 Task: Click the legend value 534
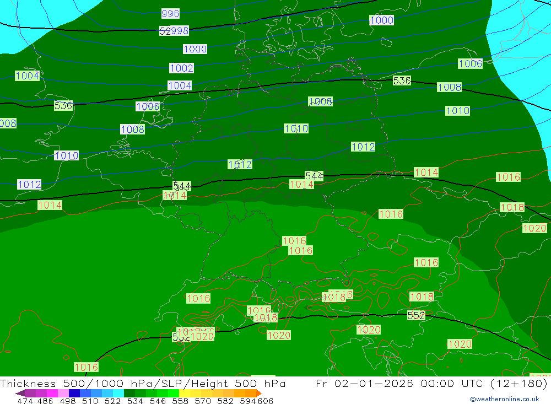pos(136,401)
